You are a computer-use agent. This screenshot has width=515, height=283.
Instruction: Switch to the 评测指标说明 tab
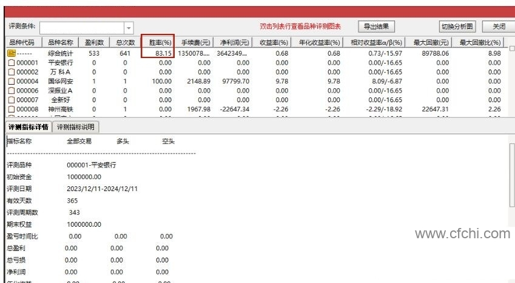(76, 127)
